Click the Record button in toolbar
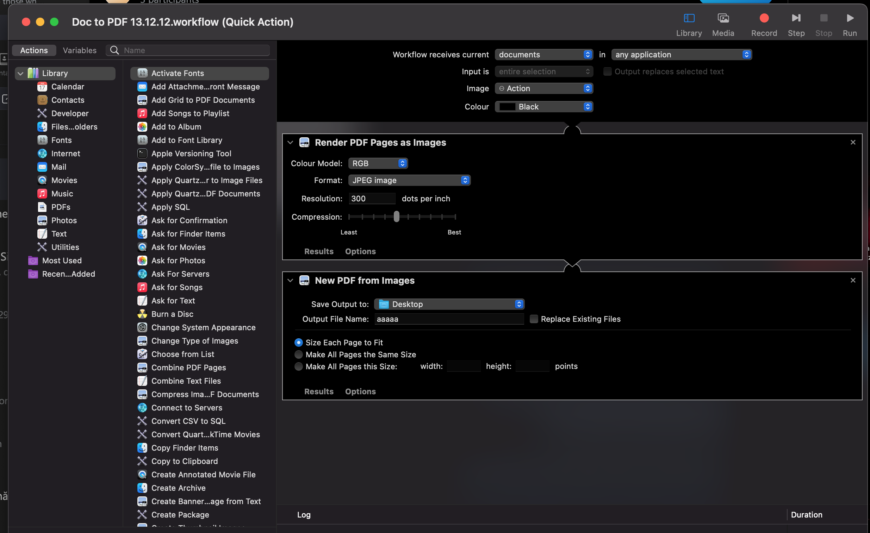The image size is (870, 533). click(x=764, y=18)
